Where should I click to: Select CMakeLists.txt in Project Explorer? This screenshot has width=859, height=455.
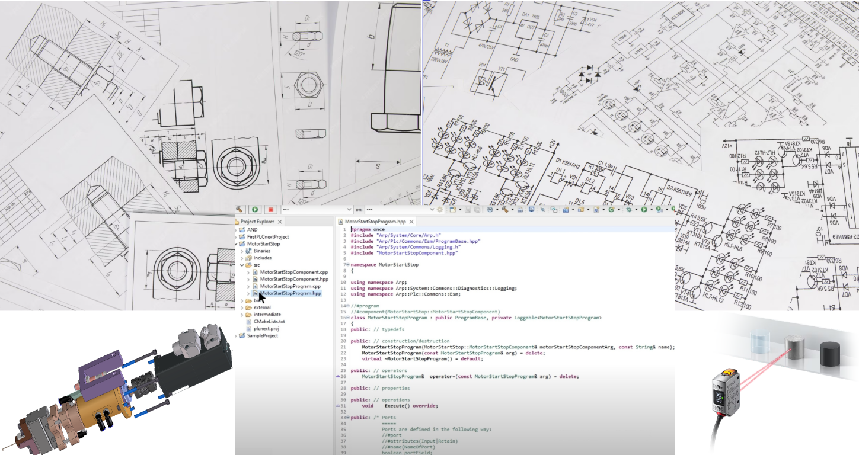click(269, 321)
